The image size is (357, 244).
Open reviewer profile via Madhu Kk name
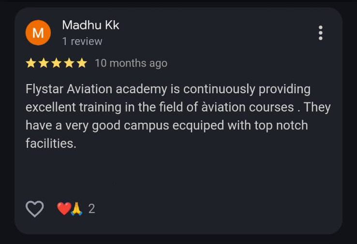(x=90, y=25)
